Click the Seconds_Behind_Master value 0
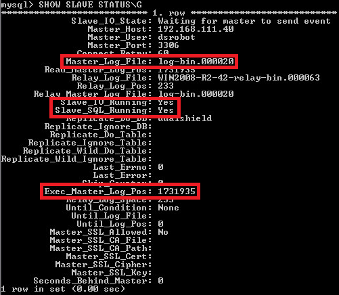 (x=160, y=281)
